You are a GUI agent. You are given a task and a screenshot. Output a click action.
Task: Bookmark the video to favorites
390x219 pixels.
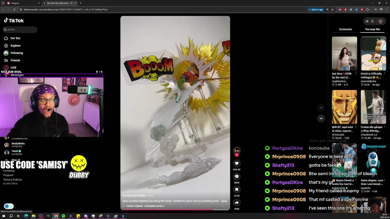pos(237,189)
